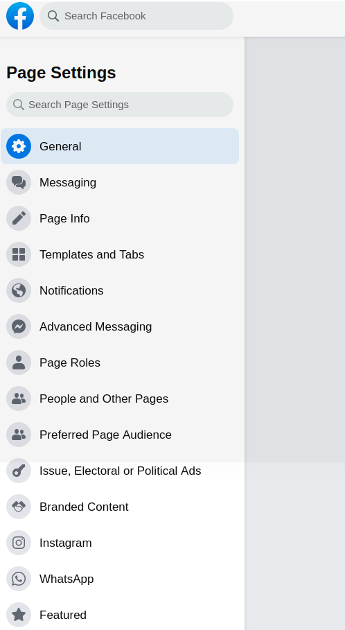345x630 pixels.
Task: Open Preferred Page Audience section
Action: click(x=120, y=435)
